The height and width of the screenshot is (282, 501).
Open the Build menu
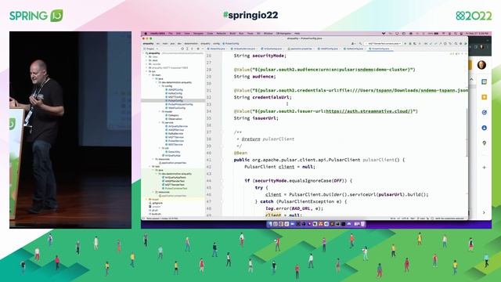click(x=232, y=33)
